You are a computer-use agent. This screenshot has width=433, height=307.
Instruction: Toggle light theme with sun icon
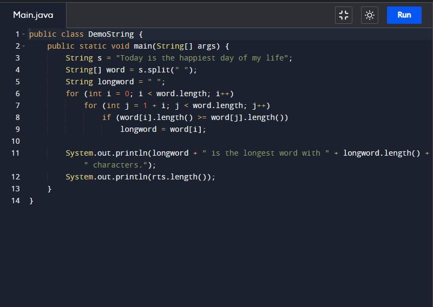point(370,15)
